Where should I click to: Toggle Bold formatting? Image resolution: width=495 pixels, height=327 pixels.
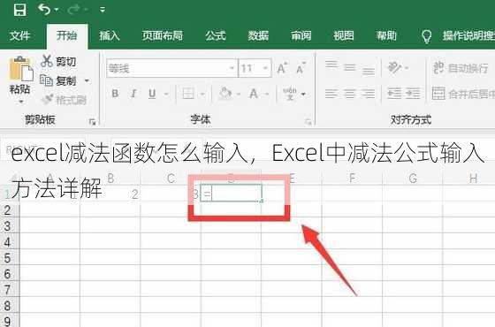[115, 94]
